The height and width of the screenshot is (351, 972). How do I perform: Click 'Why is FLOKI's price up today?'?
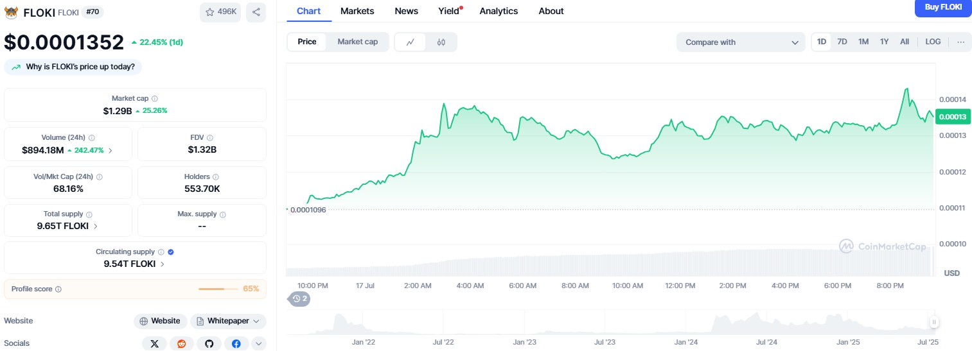(73, 67)
